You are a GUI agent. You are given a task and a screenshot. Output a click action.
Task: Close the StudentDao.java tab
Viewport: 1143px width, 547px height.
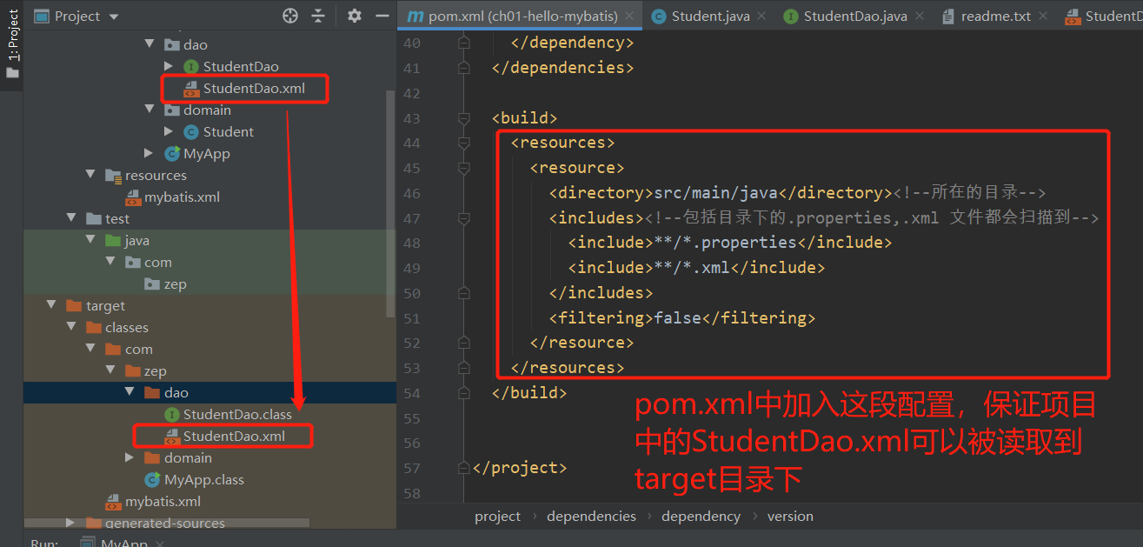[920, 16]
